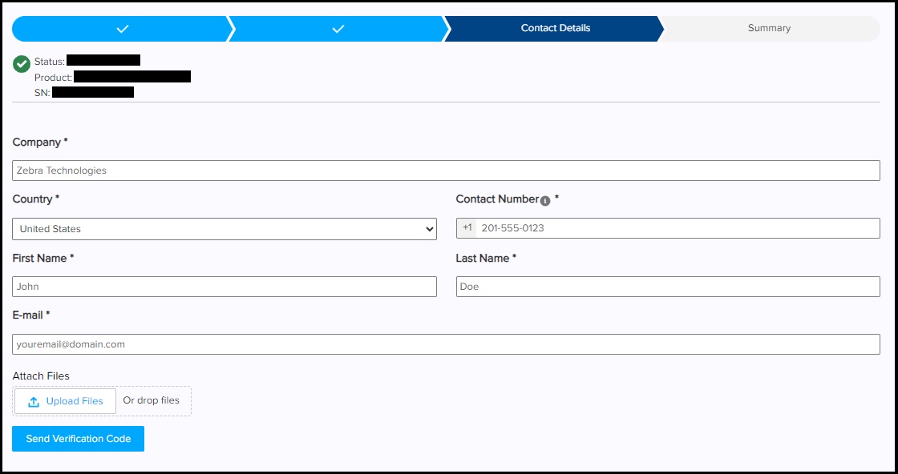Viewport: 898px width, 474px height.
Task: Click the E-mail field with youremail@domain.com placeholder
Action: pos(445,343)
